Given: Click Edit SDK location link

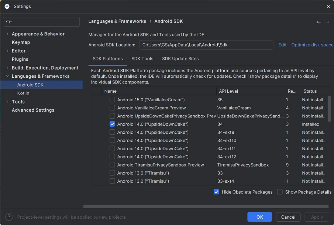Looking at the screenshot, I should (282, 45).
